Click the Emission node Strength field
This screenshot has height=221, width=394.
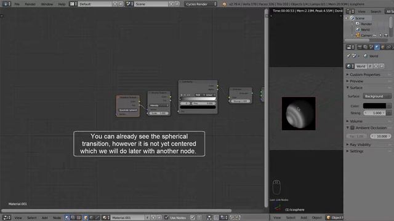[241, 101]
